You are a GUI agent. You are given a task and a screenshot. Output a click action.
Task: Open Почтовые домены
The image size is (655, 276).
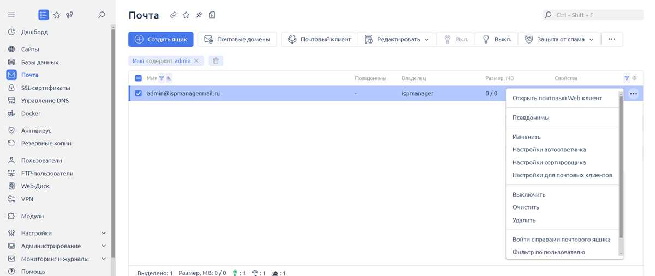tap(237, 39)
